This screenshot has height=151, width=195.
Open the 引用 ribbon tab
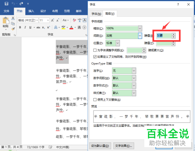(67, 11)
